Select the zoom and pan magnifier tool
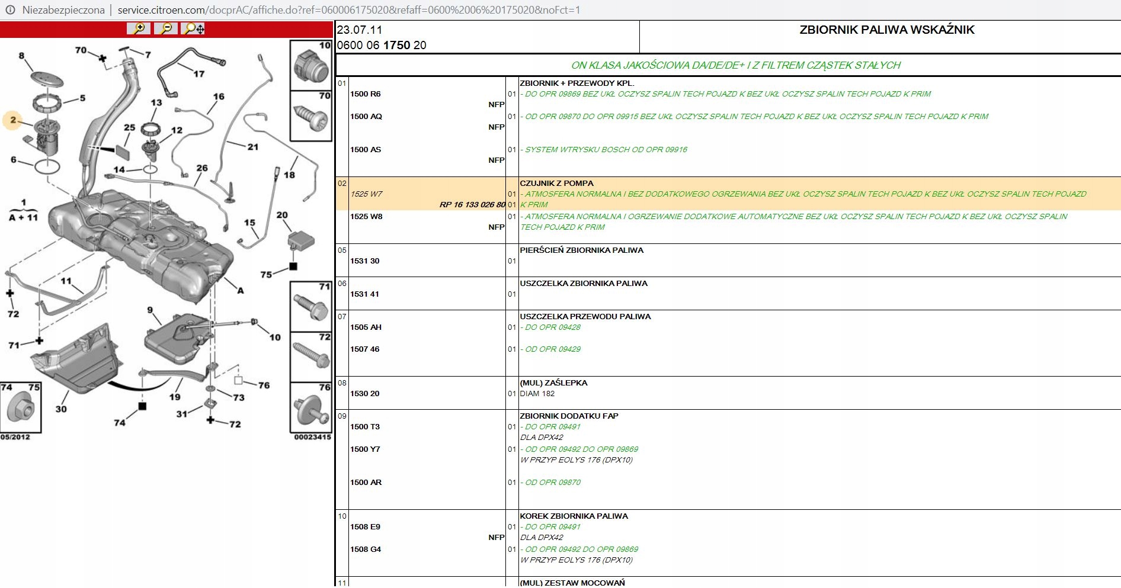The image size is (1121, 588). [193, 28]
